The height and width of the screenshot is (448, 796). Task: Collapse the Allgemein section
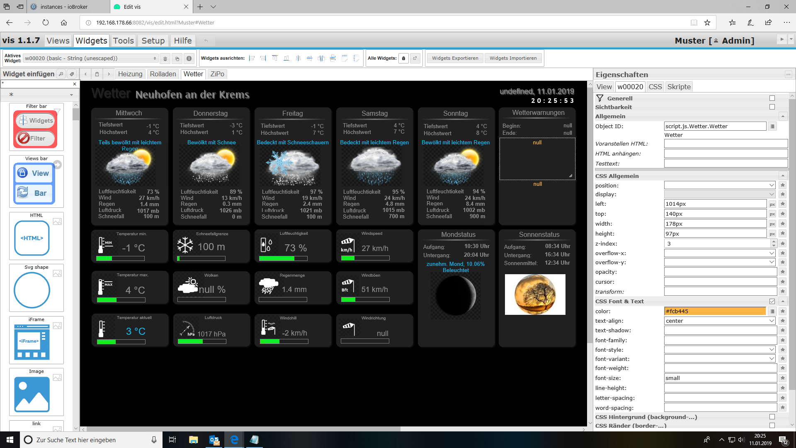tap(783, 117)
